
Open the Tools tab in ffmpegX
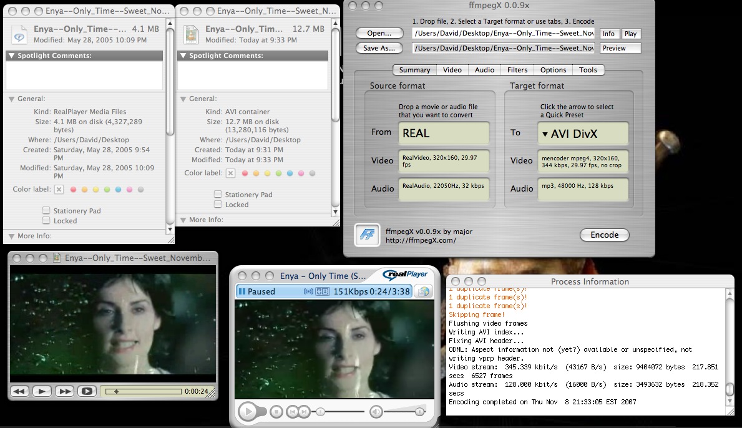click(588, 70)
